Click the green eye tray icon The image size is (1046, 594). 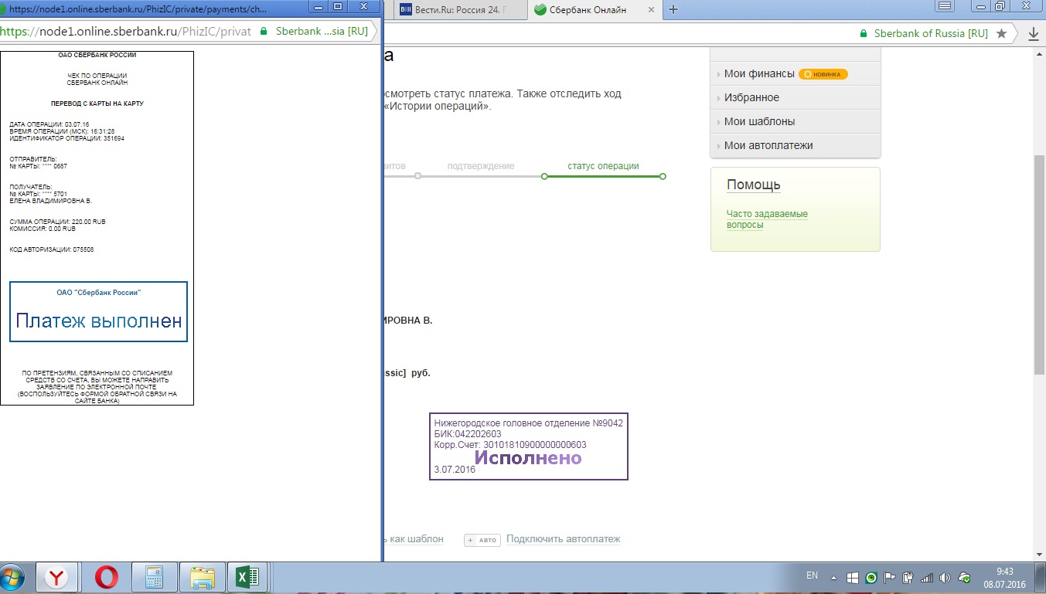871,578
